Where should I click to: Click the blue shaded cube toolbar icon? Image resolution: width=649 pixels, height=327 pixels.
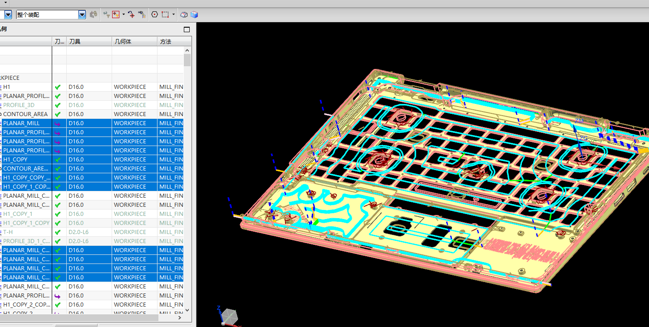pyautogui.click(x=194, y=15)
